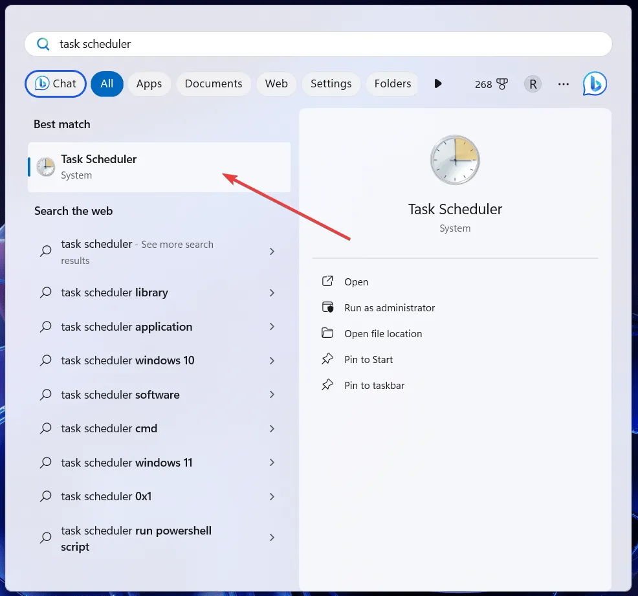Click magnifier icon beside run powershell script

point(45,538)
